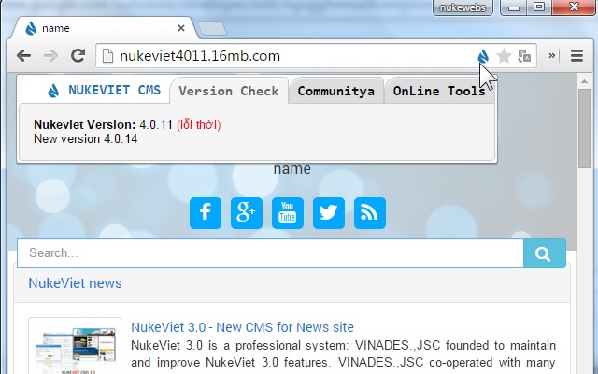This screenshot has width=598, height=374.
Task: Show hidden extensions via double chevron
Action: coord(551,56)
